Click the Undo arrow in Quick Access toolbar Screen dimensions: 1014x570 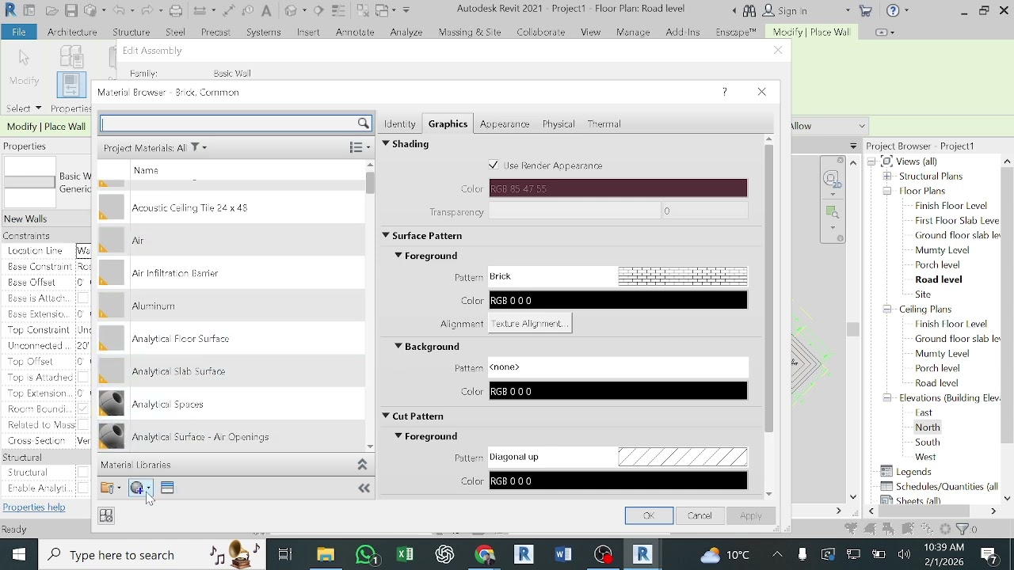(x=119, y=11)
